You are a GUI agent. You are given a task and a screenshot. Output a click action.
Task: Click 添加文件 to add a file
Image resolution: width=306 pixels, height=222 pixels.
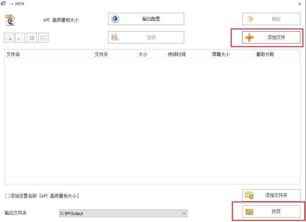point(271,37)
